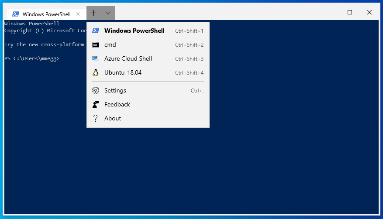Open a new tab with plus button
383x219 pixels.
pyautogui.click(x=93, y=13)
